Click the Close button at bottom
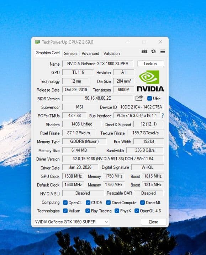Image resolution: width=206 pixels, height=255 pixels. tap(153, 222)
